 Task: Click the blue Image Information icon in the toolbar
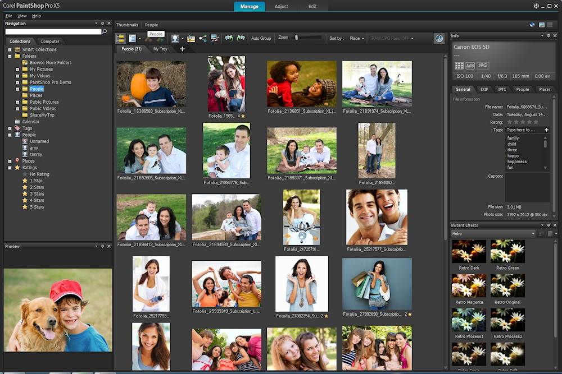point(439,38)
